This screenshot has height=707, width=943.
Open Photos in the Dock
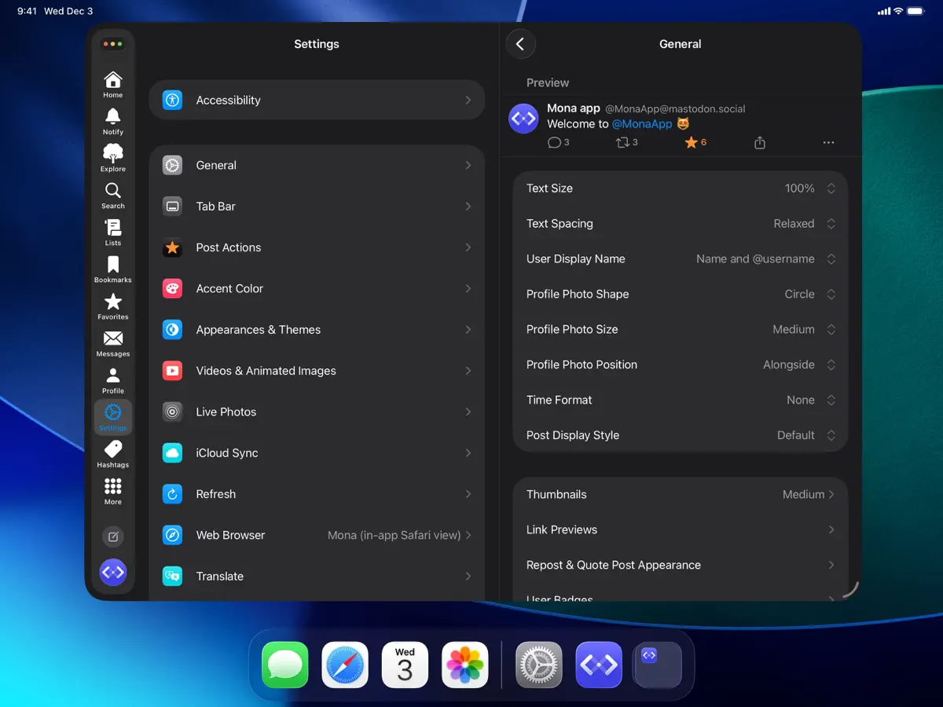pos(465,665)
